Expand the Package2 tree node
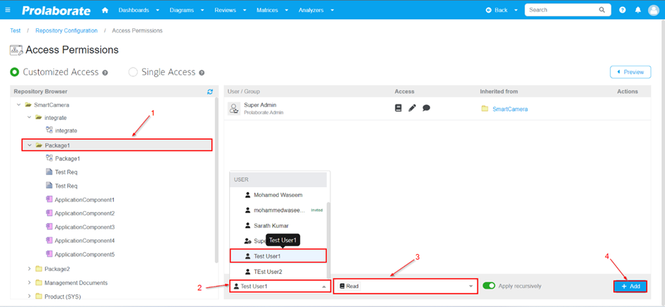The width and height of the screenshot is (665, 307). pyautogui.click(x=29, y=268)
